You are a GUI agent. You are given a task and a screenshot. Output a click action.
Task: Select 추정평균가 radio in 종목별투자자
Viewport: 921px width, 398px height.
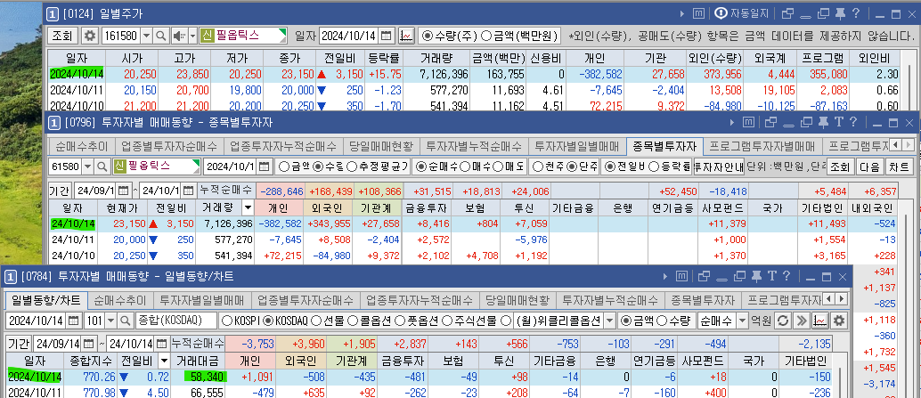pyautogui.click(x=352, y=167)
